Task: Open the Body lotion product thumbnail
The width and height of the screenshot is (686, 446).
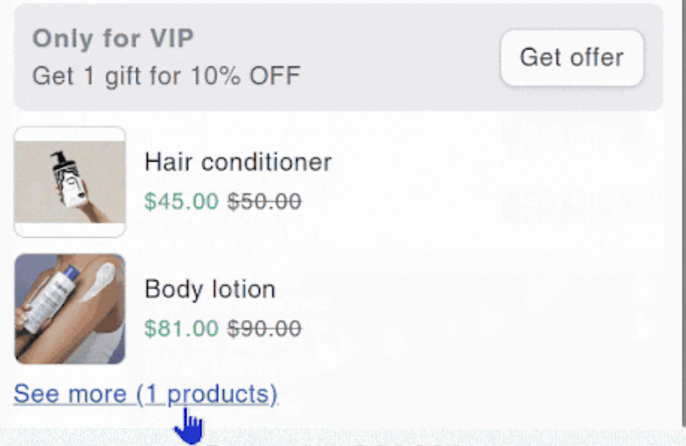Action: tap(70, 309)
